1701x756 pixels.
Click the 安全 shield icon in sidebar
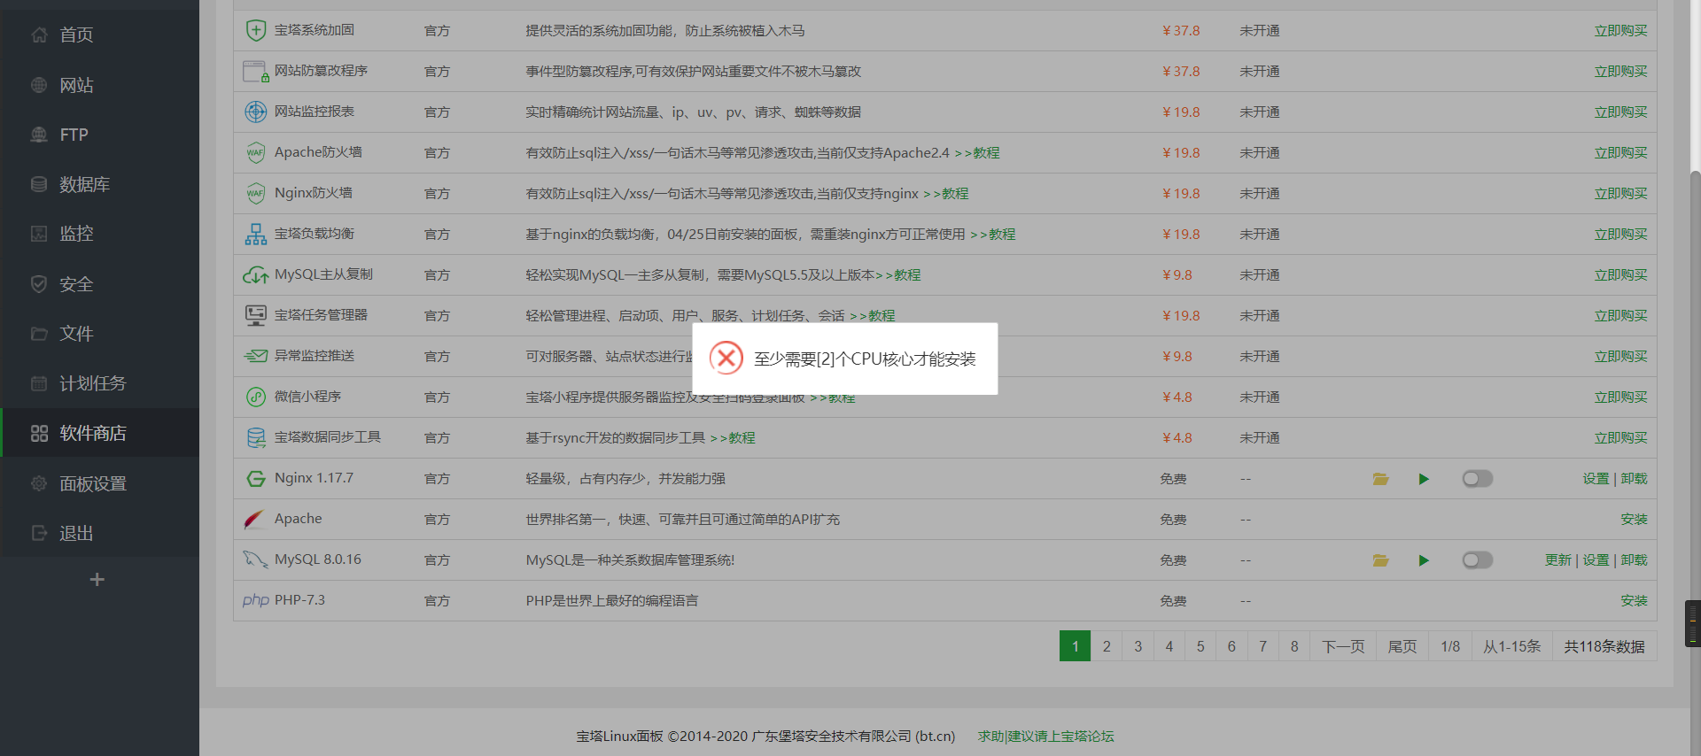39,284
